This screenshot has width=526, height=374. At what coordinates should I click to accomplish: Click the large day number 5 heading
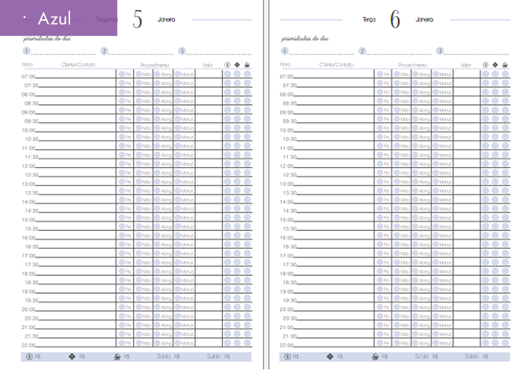137,19
